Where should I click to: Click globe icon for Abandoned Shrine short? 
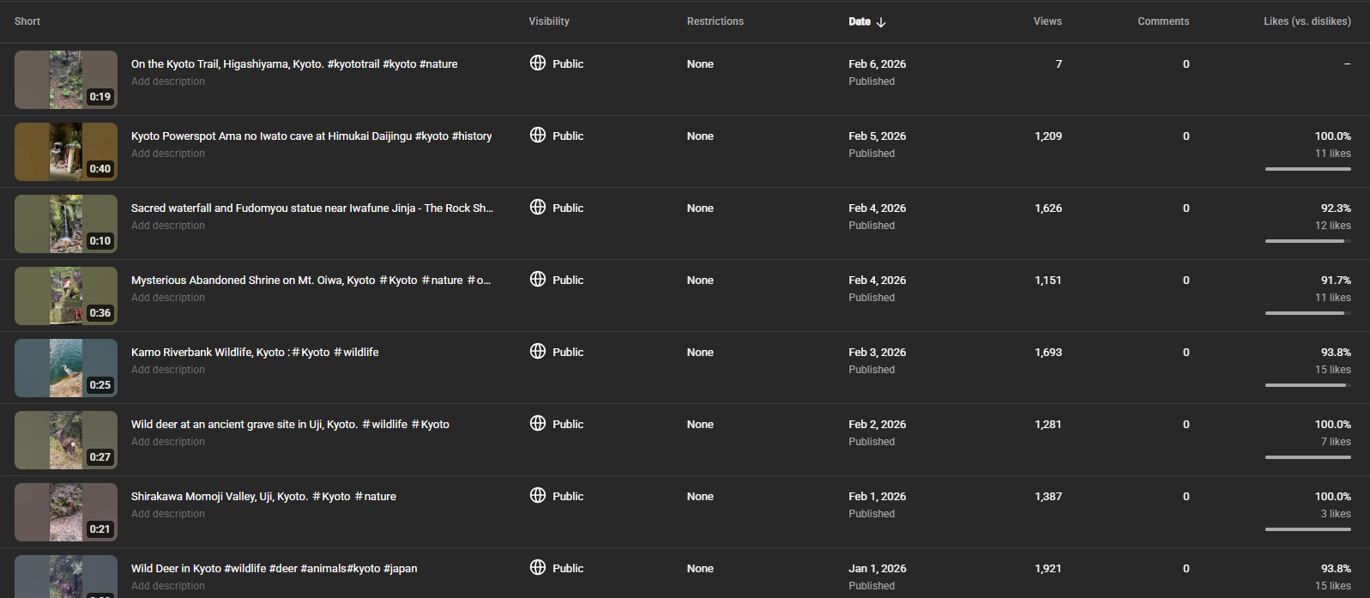pos(538,279)
